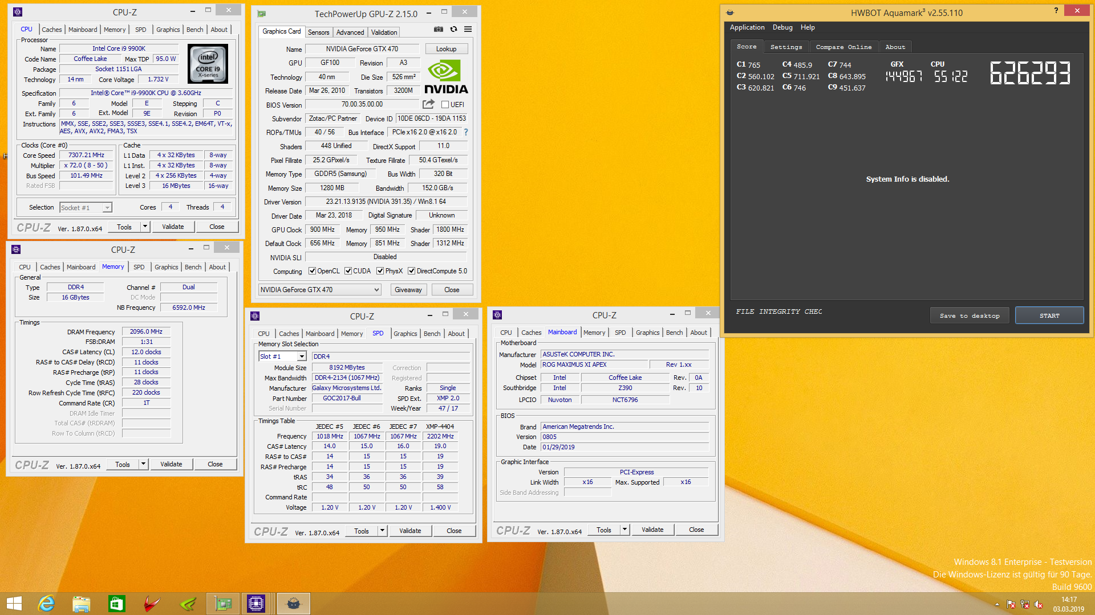This screenshot has height=615, width=1095.
Task: Open the Application menu in Aquamark
Action: (x=747, y=27)
